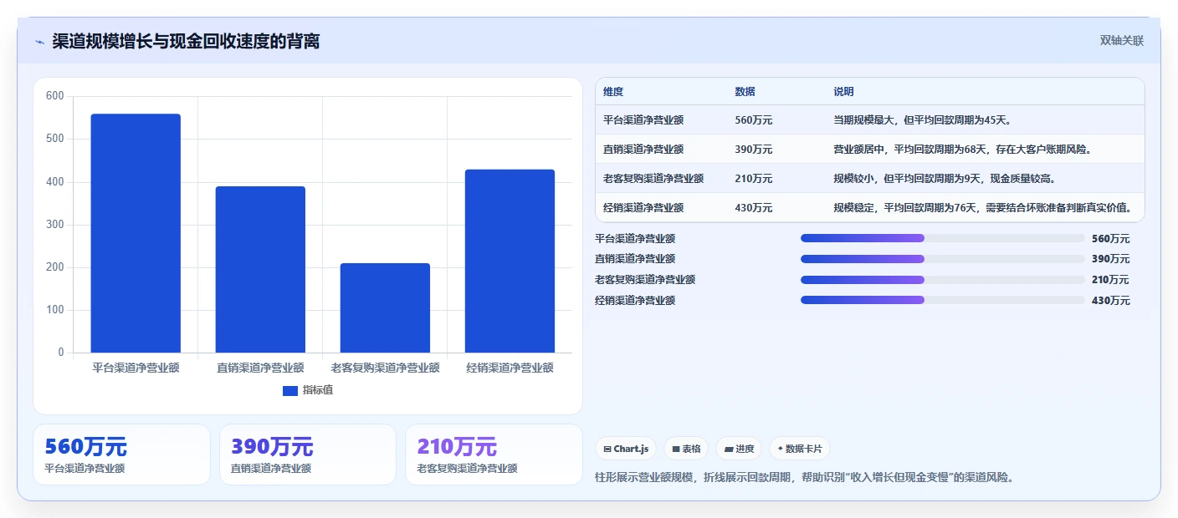The height and width of the screenshot is (518, 1178).
Task: Click the note mentioning 平均回款周期为68天
Action: tap(962, 150)
